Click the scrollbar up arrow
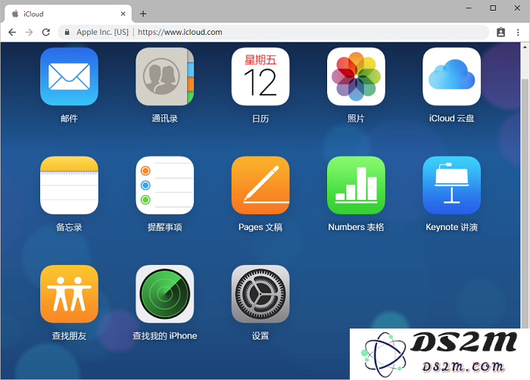Viewport: 530px width, 380px height. (525, 48)
